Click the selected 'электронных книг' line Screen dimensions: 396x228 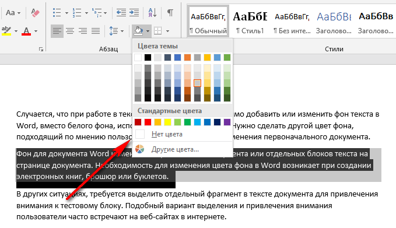tap(92, 177)
